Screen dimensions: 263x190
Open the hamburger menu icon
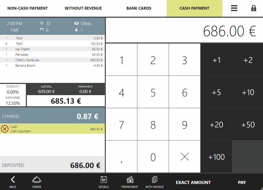(x=234, y=8)
